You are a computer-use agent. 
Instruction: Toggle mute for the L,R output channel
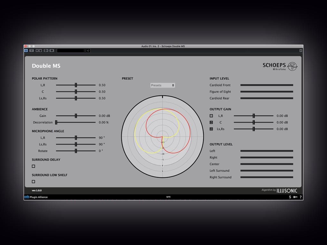point(211,116)
